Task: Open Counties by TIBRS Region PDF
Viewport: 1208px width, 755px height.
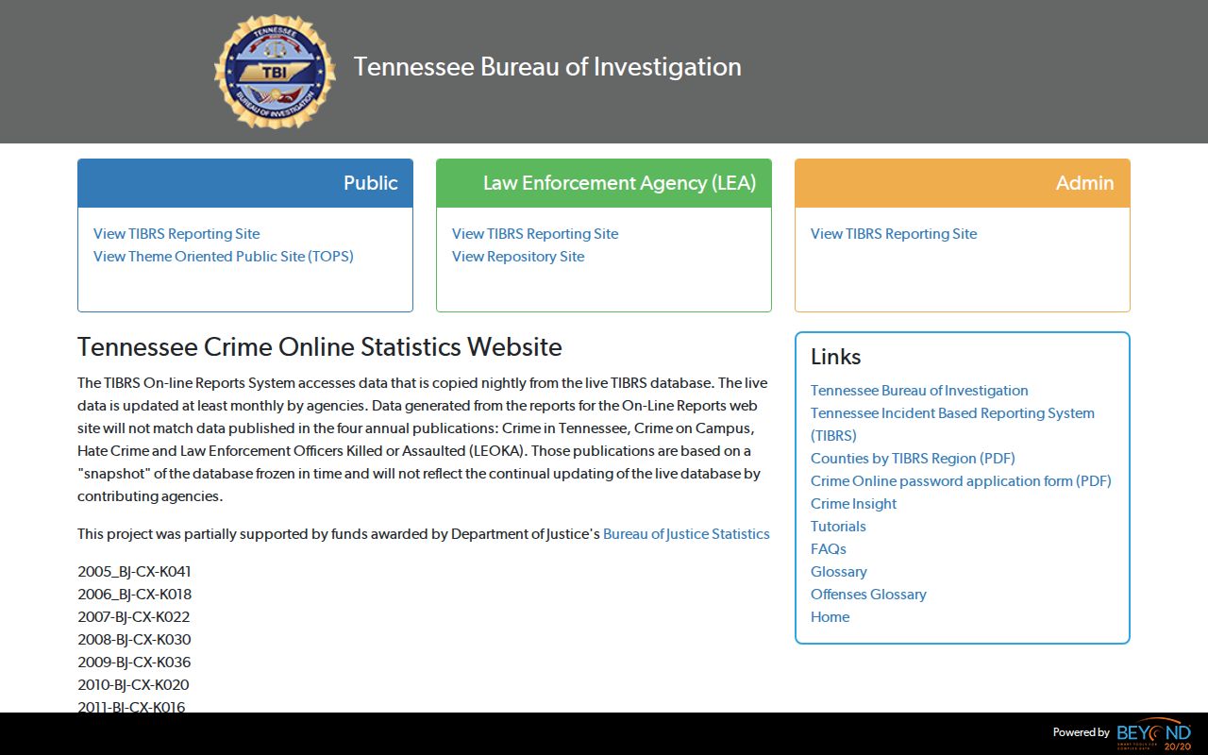Action: 913,459
